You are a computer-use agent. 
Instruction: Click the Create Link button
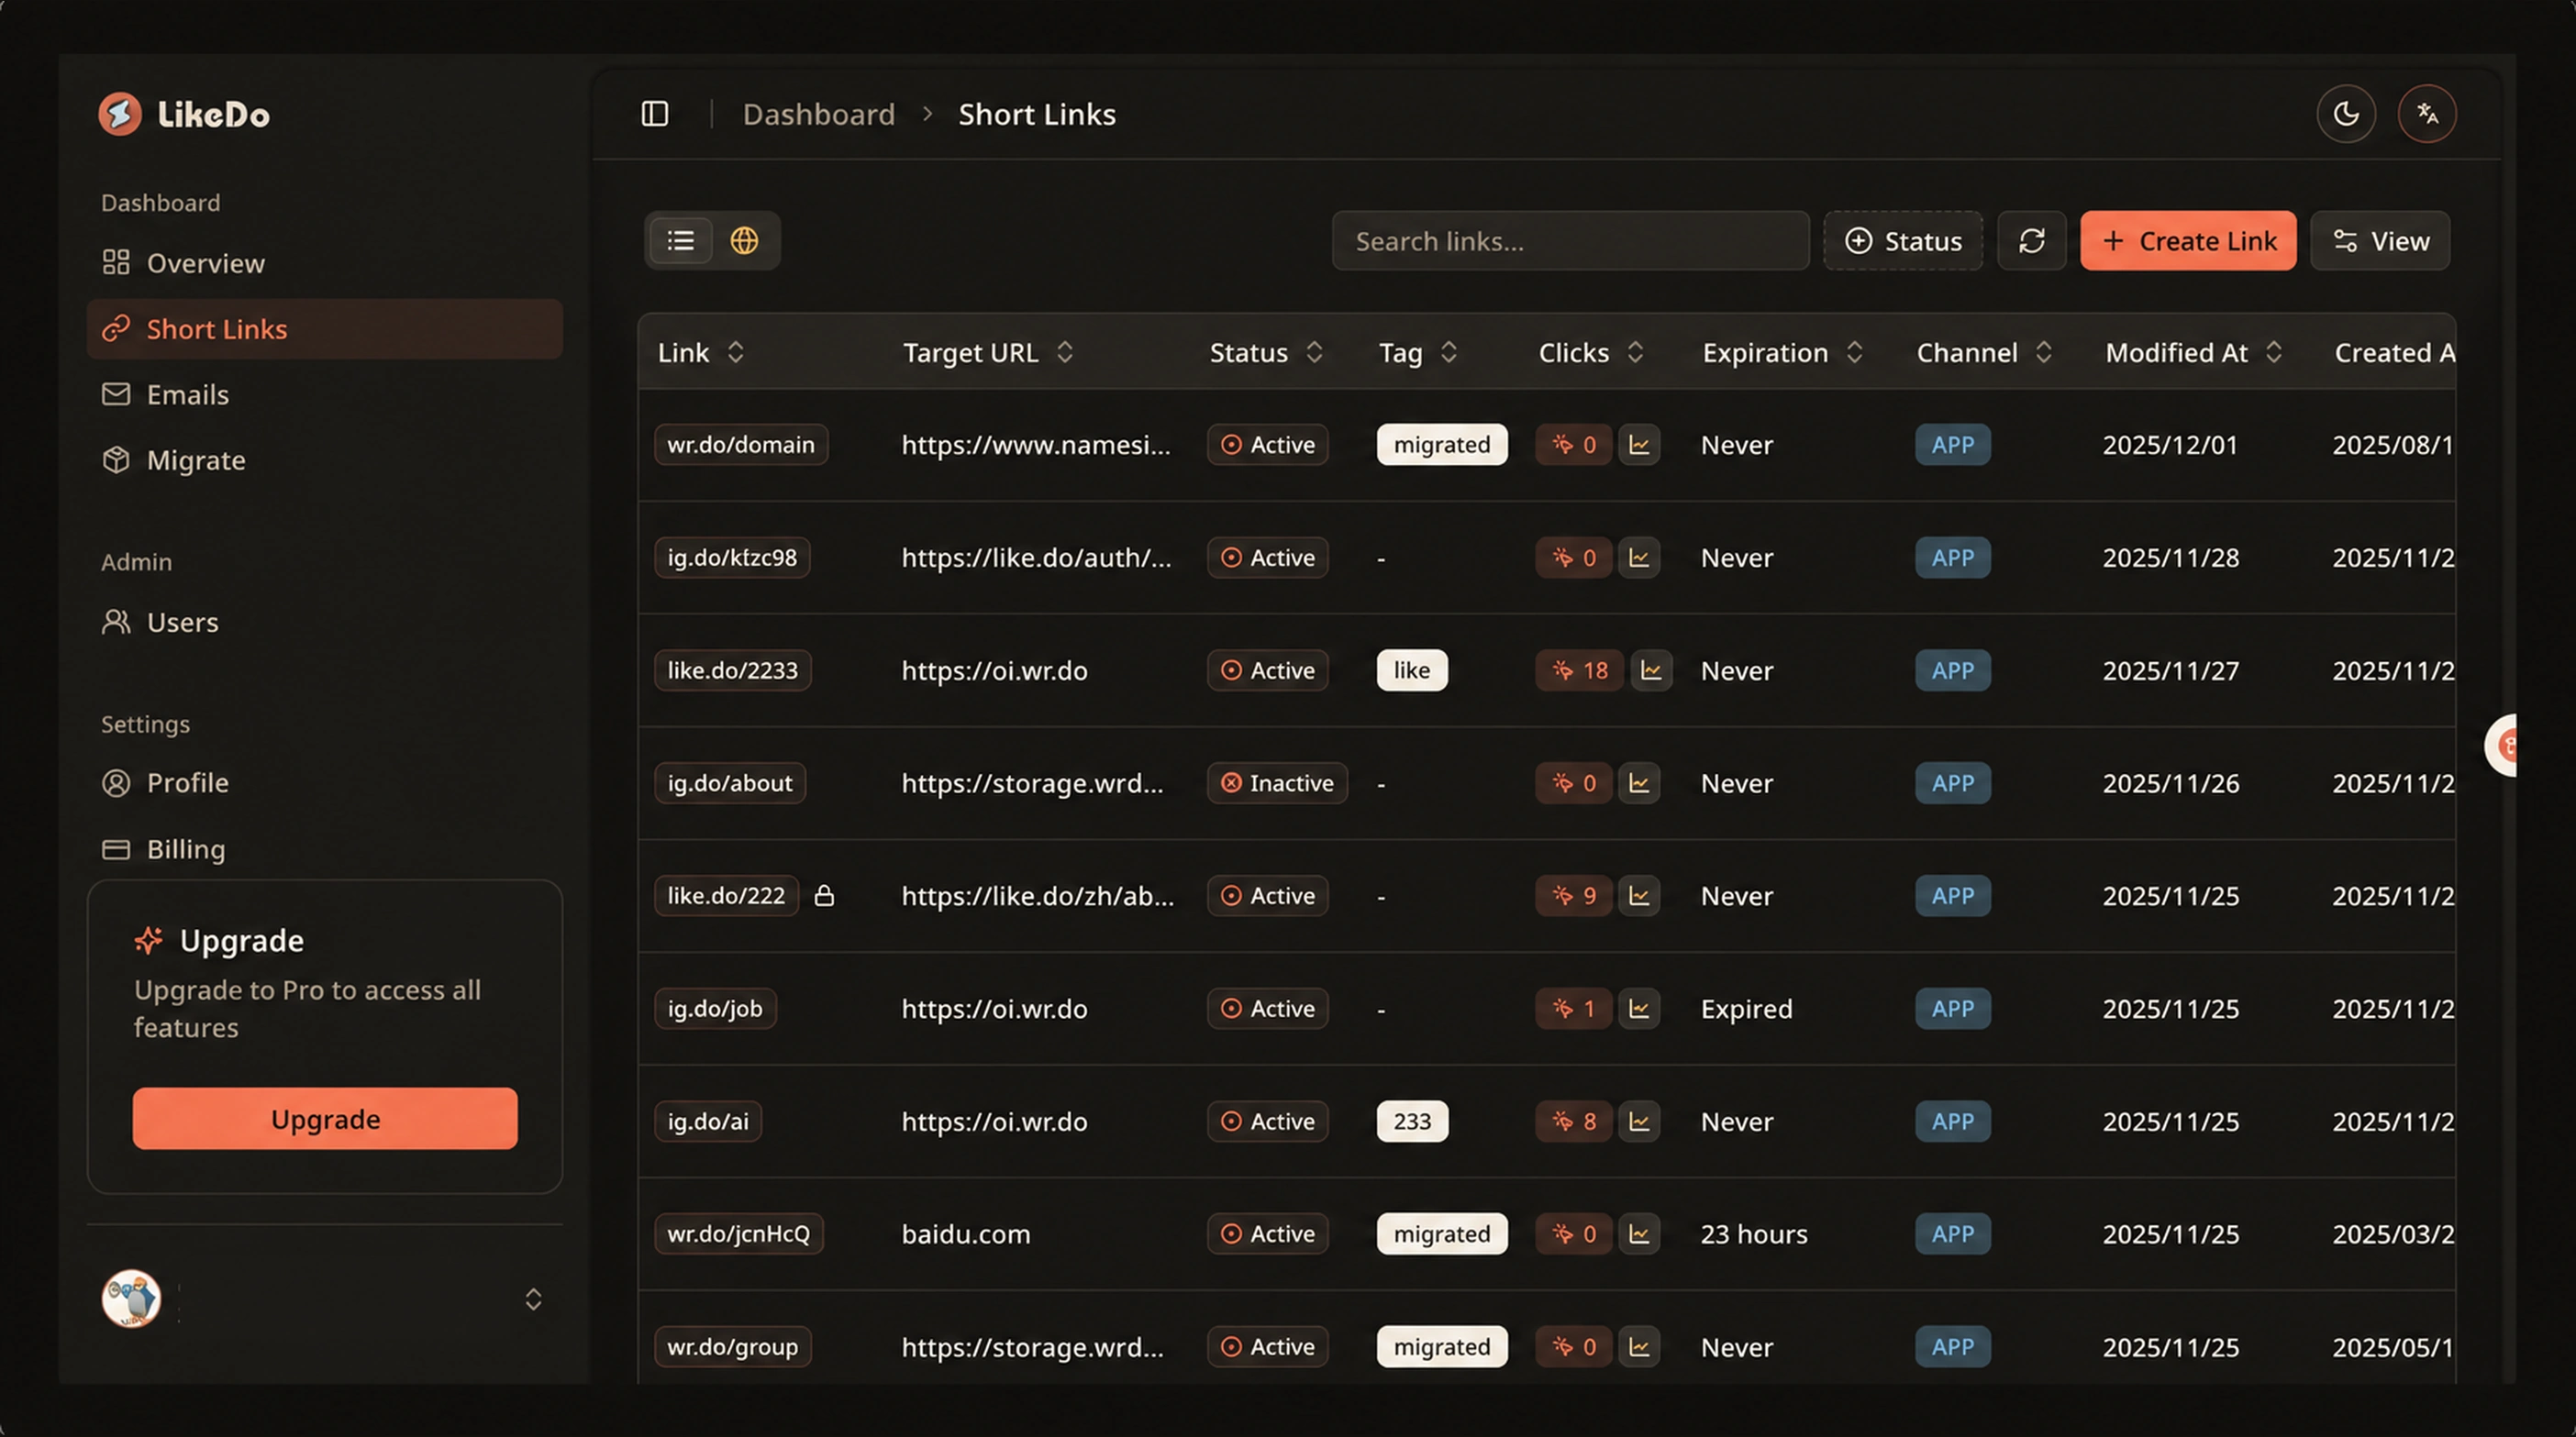pyautogui.click(x=2188, y=241)
